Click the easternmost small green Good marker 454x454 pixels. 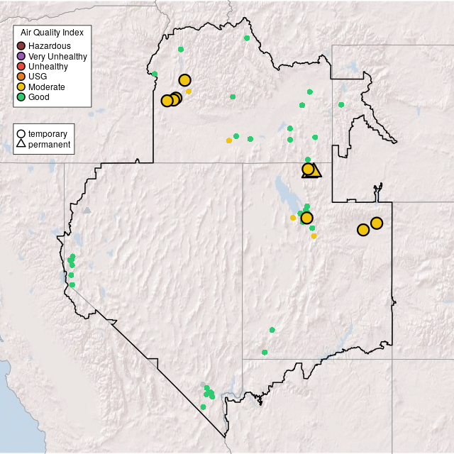(x=341, y=105)
